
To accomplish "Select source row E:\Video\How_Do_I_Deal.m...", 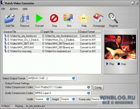I will click(24, 40).
